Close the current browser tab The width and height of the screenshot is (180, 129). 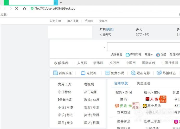pos(55,3)
